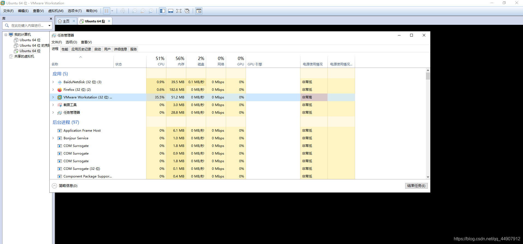Screen dimensions: 523x244
Task: Click the 截图工具 scissors icon
Action: (x=60, y=105)
